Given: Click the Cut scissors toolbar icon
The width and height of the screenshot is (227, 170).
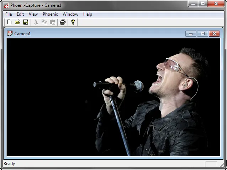Looking at the screenshot, I should coord(36,22).
